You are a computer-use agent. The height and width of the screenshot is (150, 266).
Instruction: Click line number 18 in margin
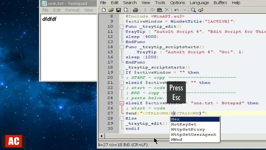110,67
